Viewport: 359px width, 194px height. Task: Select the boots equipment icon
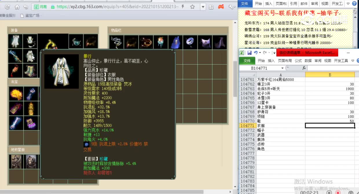tap(30, 71)
